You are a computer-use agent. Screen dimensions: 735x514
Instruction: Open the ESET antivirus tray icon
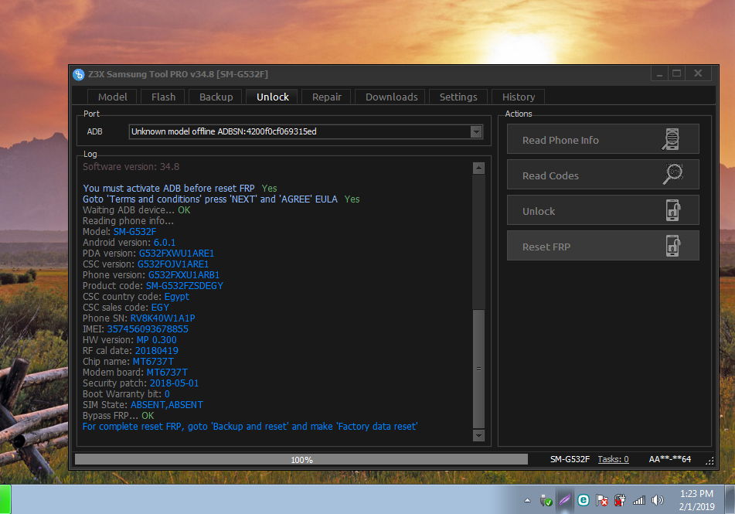click(x=583, y=500)
